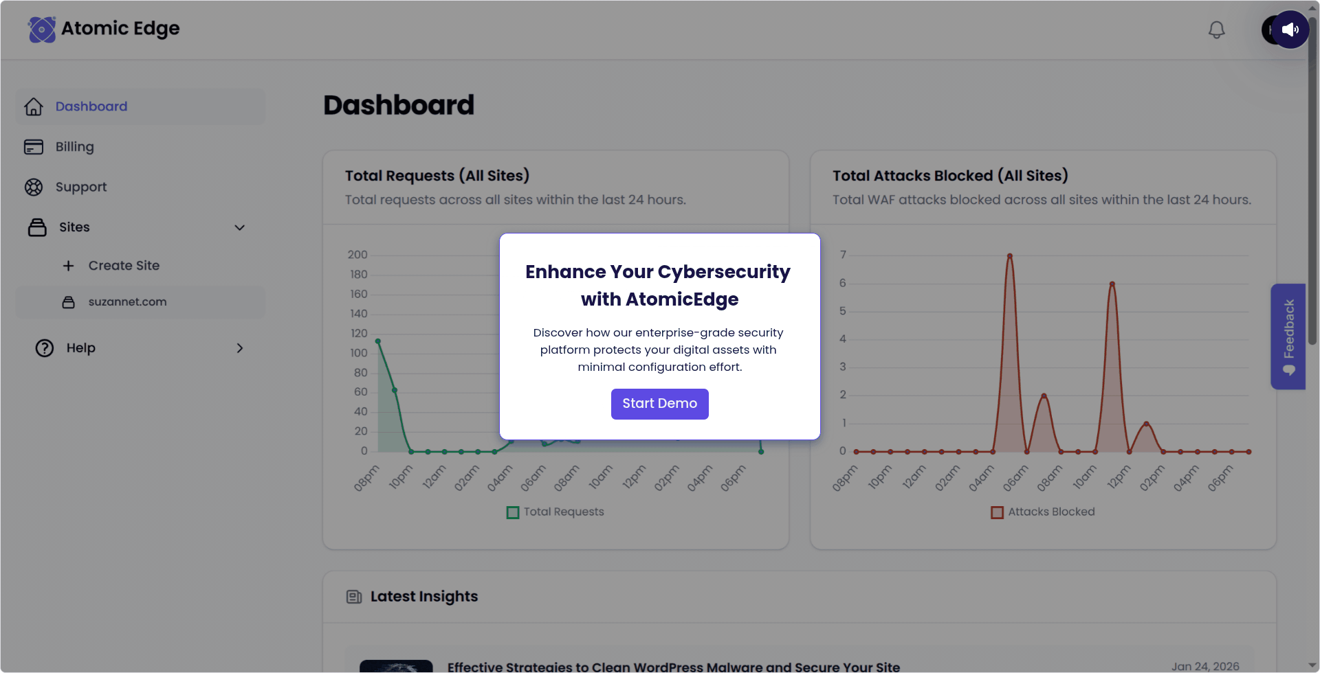Image resolution: width=1320 pixels, height=673 pixels.
Task: Open Support via its headset icon
Action: (34, 187)
